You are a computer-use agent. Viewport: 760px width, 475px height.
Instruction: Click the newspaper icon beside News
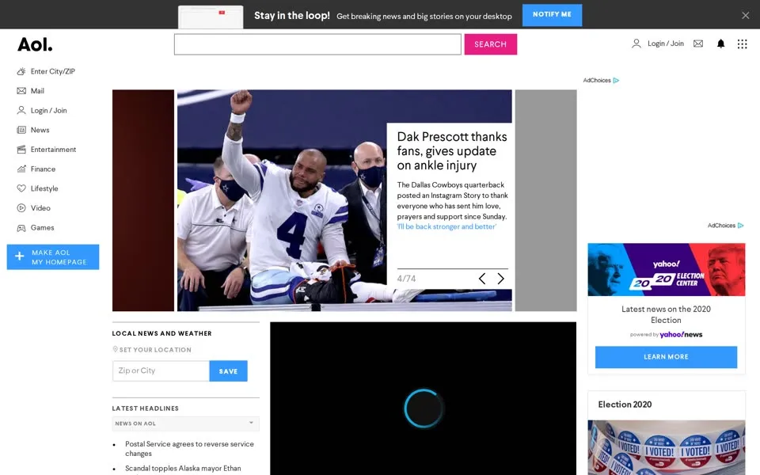[x=21, y=130]
